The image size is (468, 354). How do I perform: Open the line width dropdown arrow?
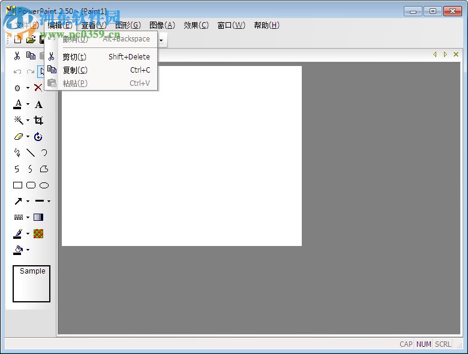49,201
